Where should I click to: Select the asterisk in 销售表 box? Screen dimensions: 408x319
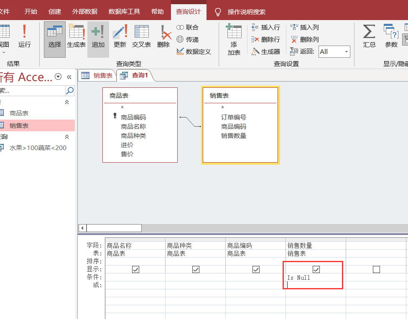pyautogui.click(x=222, y=107)
